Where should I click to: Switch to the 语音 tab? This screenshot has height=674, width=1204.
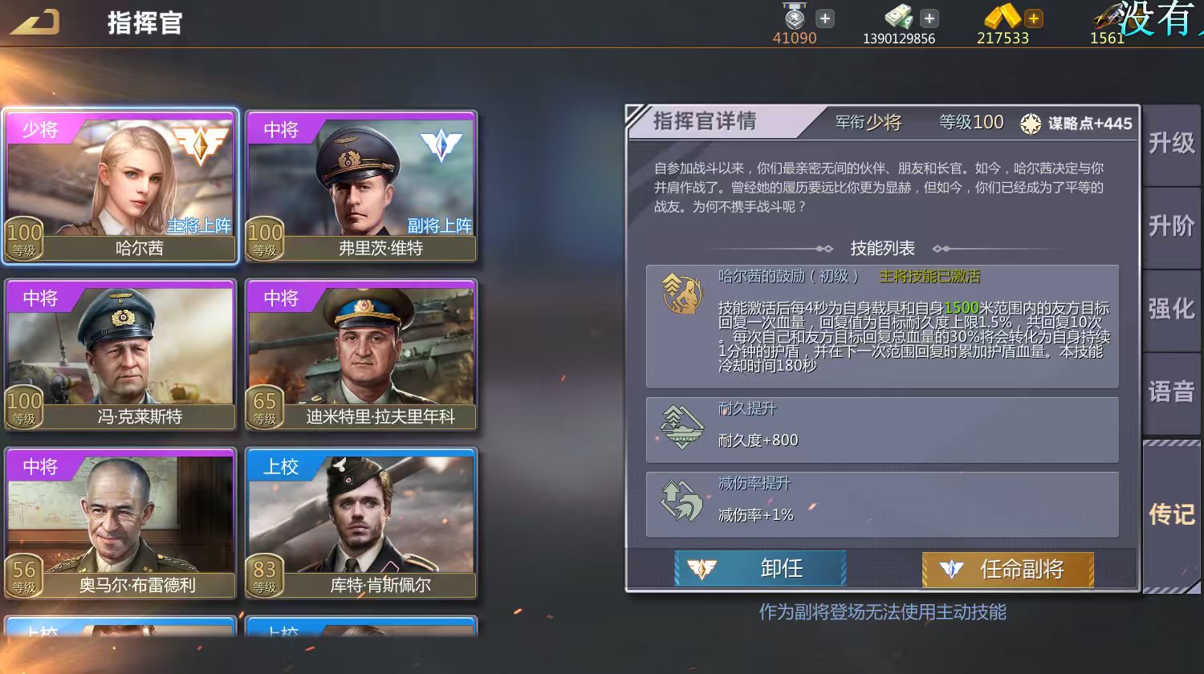click(x=1171, y=392)
